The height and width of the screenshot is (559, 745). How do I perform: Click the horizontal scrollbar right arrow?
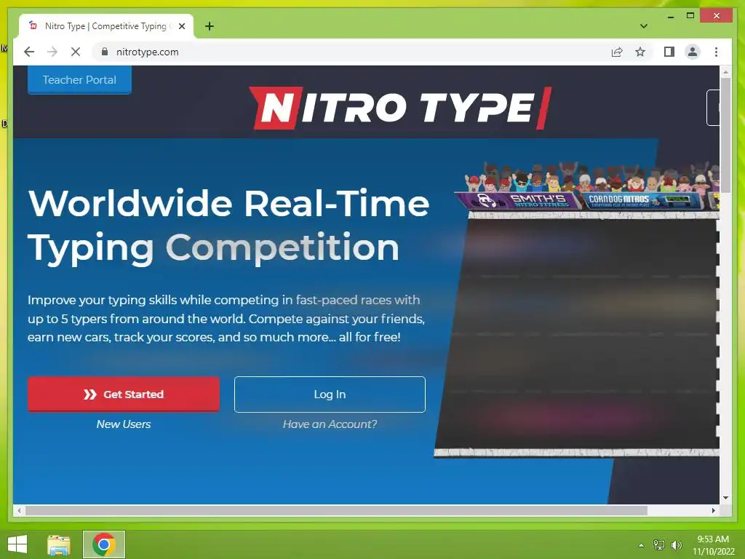pos(714,510)
